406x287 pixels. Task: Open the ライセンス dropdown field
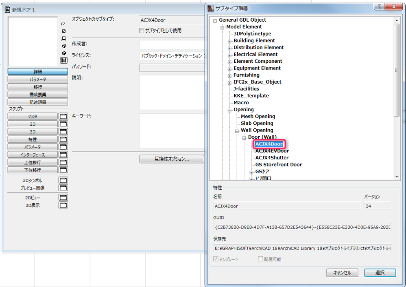172,56
